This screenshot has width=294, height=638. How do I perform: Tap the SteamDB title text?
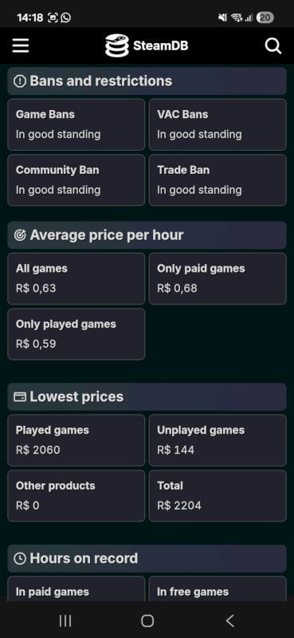coord(161,45)
